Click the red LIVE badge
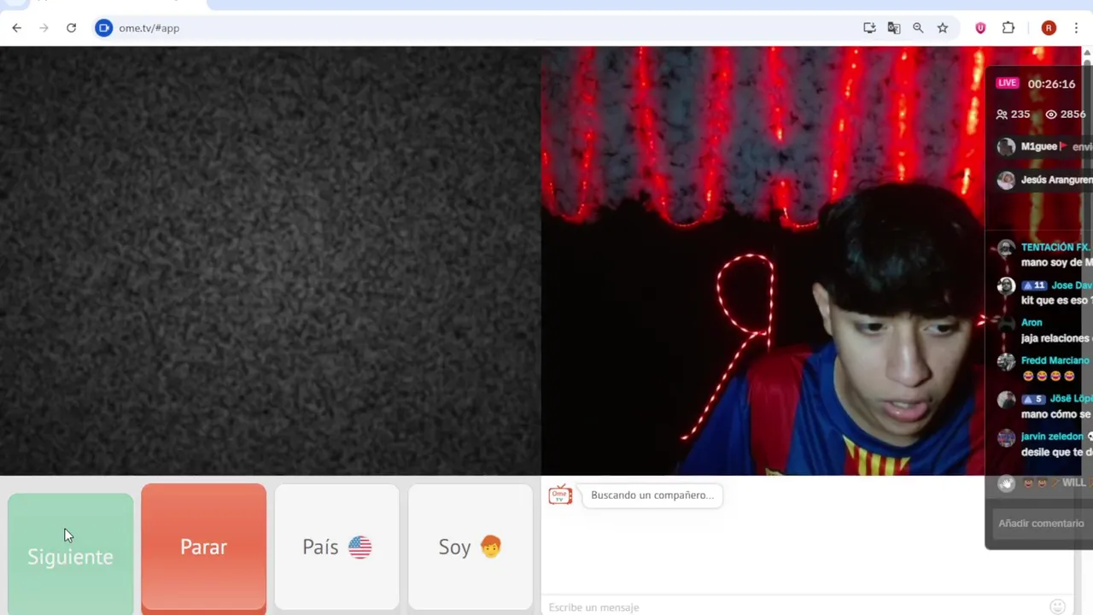Screen dimensions: 1093x615 tap(1008, 83)
